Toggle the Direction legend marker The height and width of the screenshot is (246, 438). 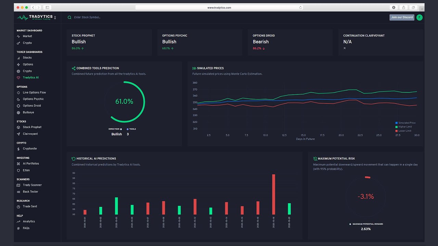121,129
